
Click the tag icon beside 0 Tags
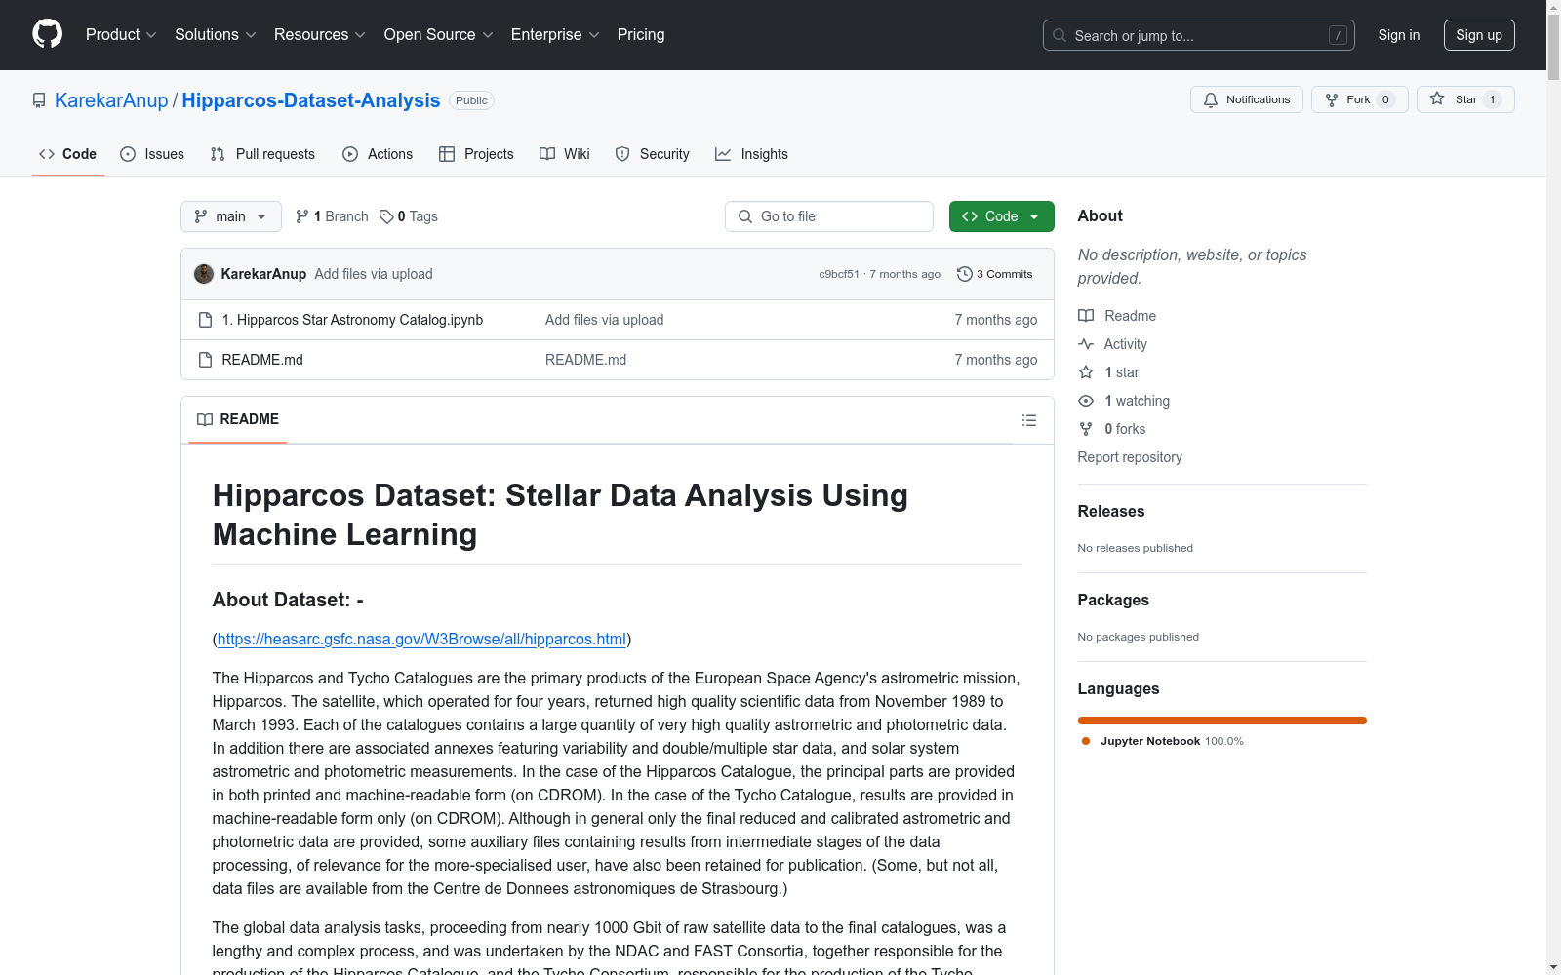(x=386, y=216)
